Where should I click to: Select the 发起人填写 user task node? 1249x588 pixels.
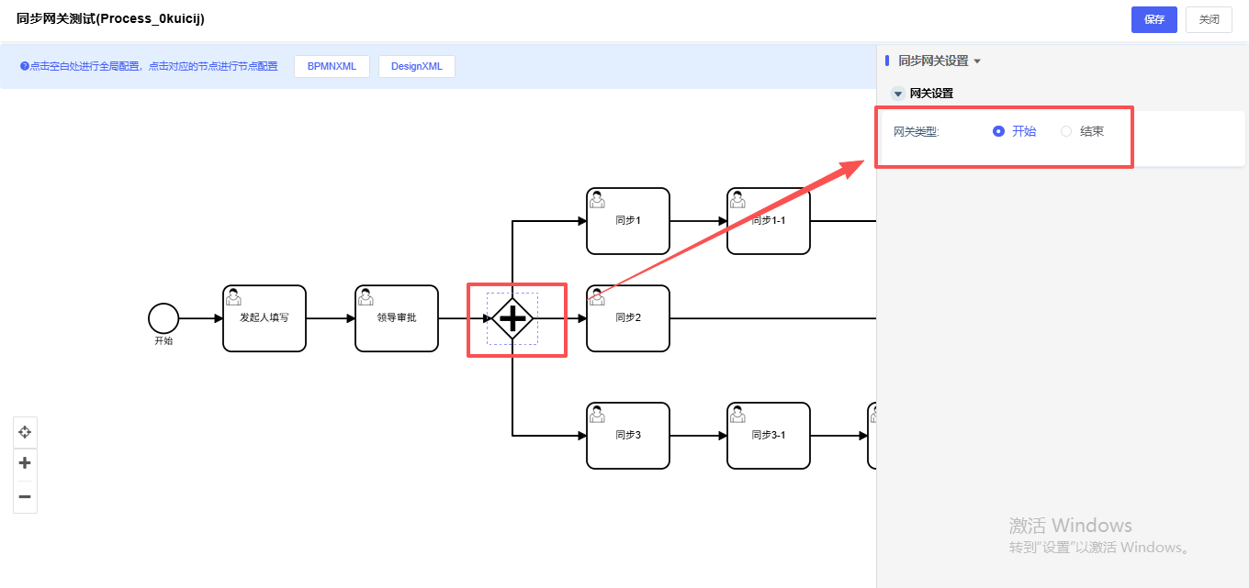[264, 318]
